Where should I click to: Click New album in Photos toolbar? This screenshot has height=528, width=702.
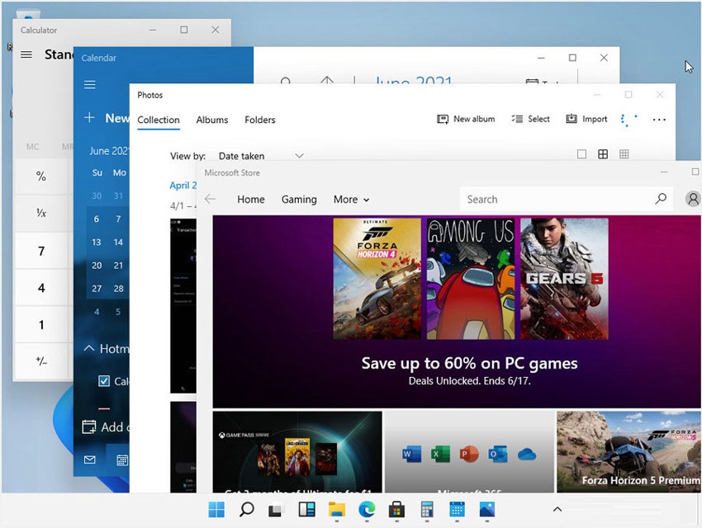(x=466, y=119)
